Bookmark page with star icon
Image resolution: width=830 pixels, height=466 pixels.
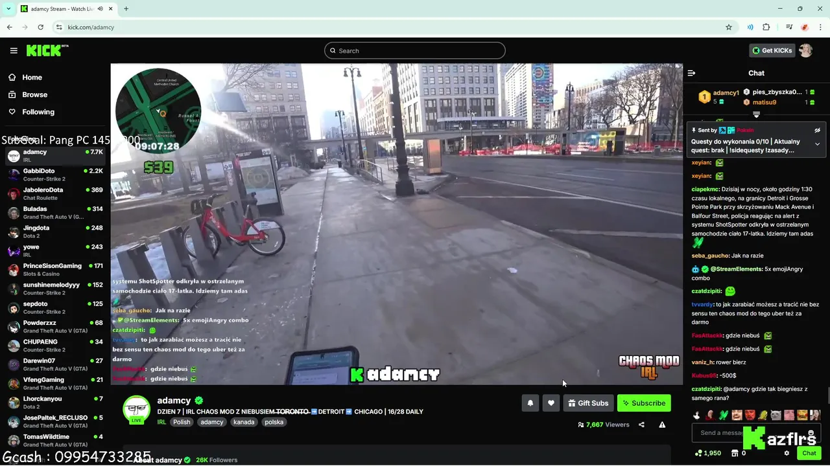729,27
